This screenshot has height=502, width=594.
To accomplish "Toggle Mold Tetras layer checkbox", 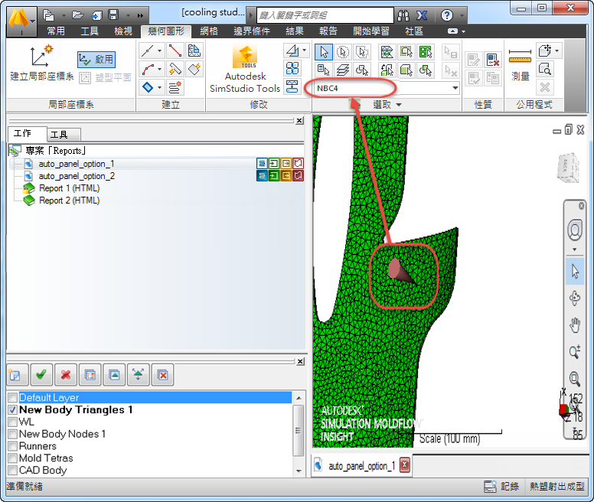I will pos(12,458).
